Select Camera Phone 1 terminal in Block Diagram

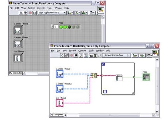60,74
